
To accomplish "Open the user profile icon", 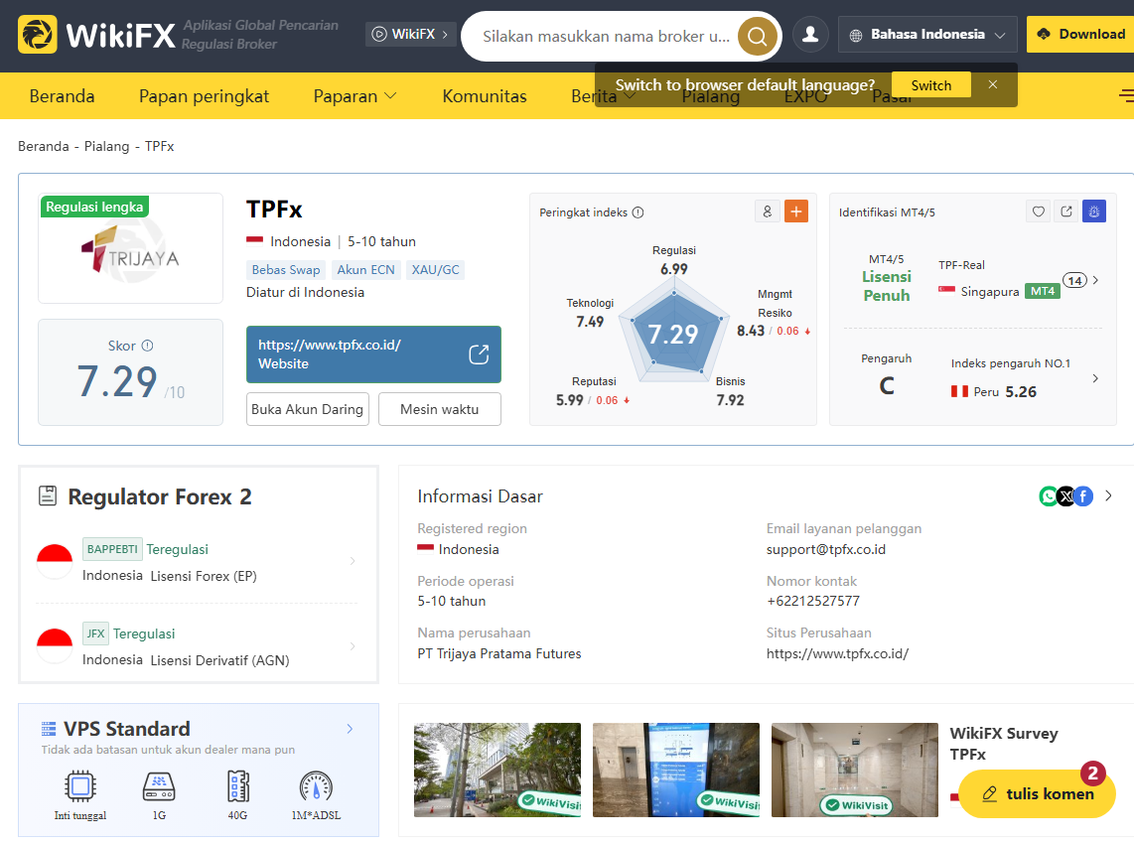I will 810,34.
